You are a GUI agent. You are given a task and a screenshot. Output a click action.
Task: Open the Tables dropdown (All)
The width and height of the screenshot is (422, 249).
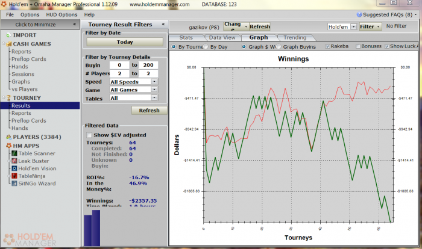point(154,97)
